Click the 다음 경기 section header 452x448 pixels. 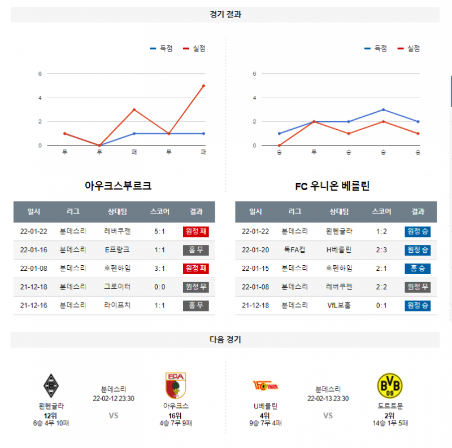(225, 340)
